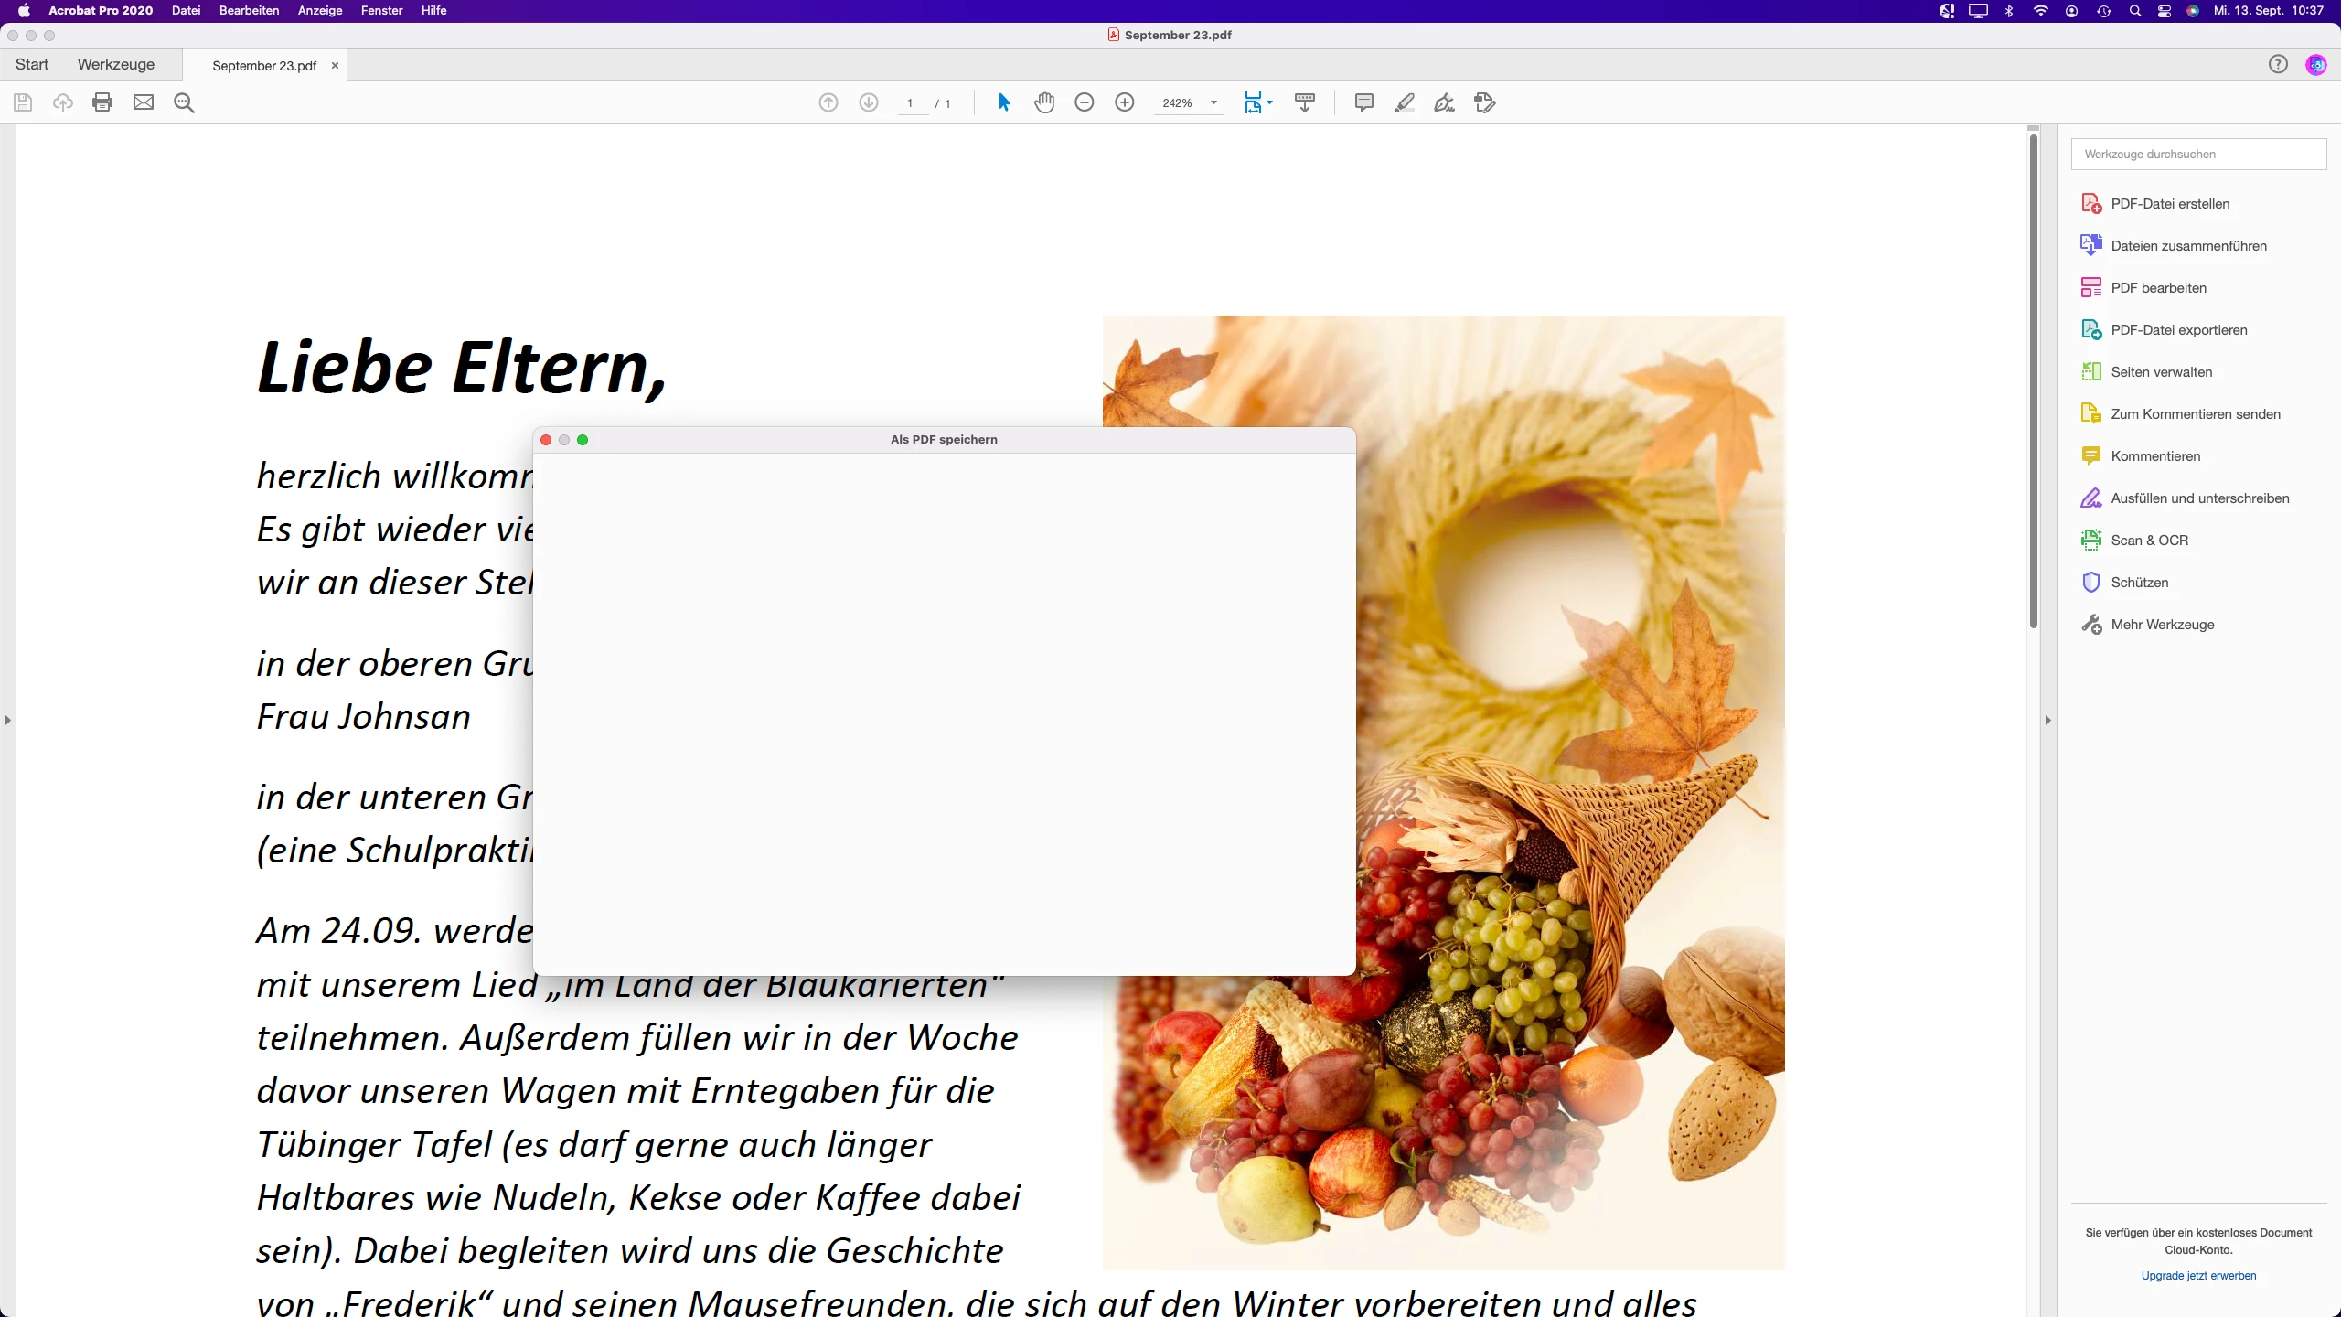Open the Bearbeiten menu
The width and height of the screenshot is (2341, 1317).
[249, 10]
